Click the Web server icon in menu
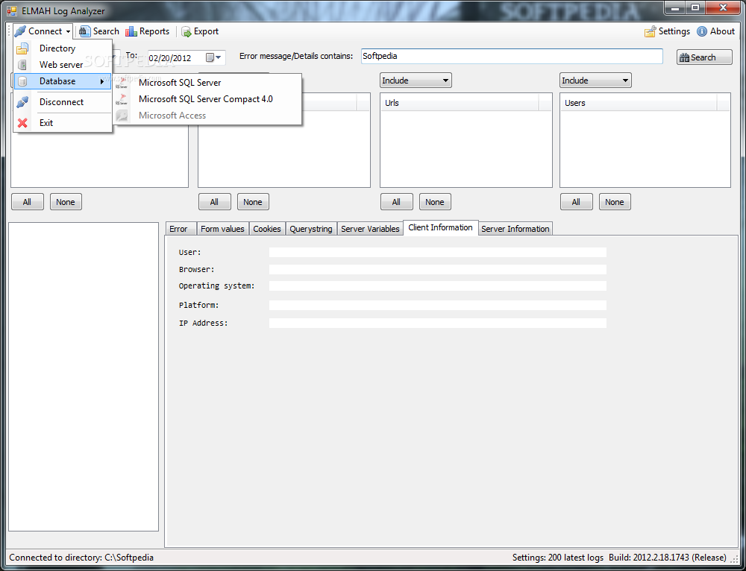746x571 pixels. (22, 65)
